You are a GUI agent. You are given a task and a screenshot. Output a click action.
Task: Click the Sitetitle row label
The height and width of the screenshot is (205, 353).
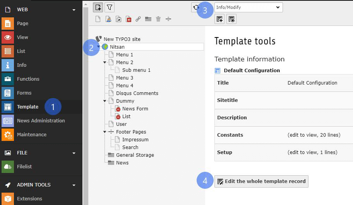coord(227,100)
